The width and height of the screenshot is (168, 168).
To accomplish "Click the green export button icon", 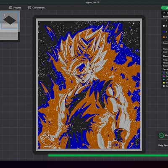I will [x=167, y=8].
